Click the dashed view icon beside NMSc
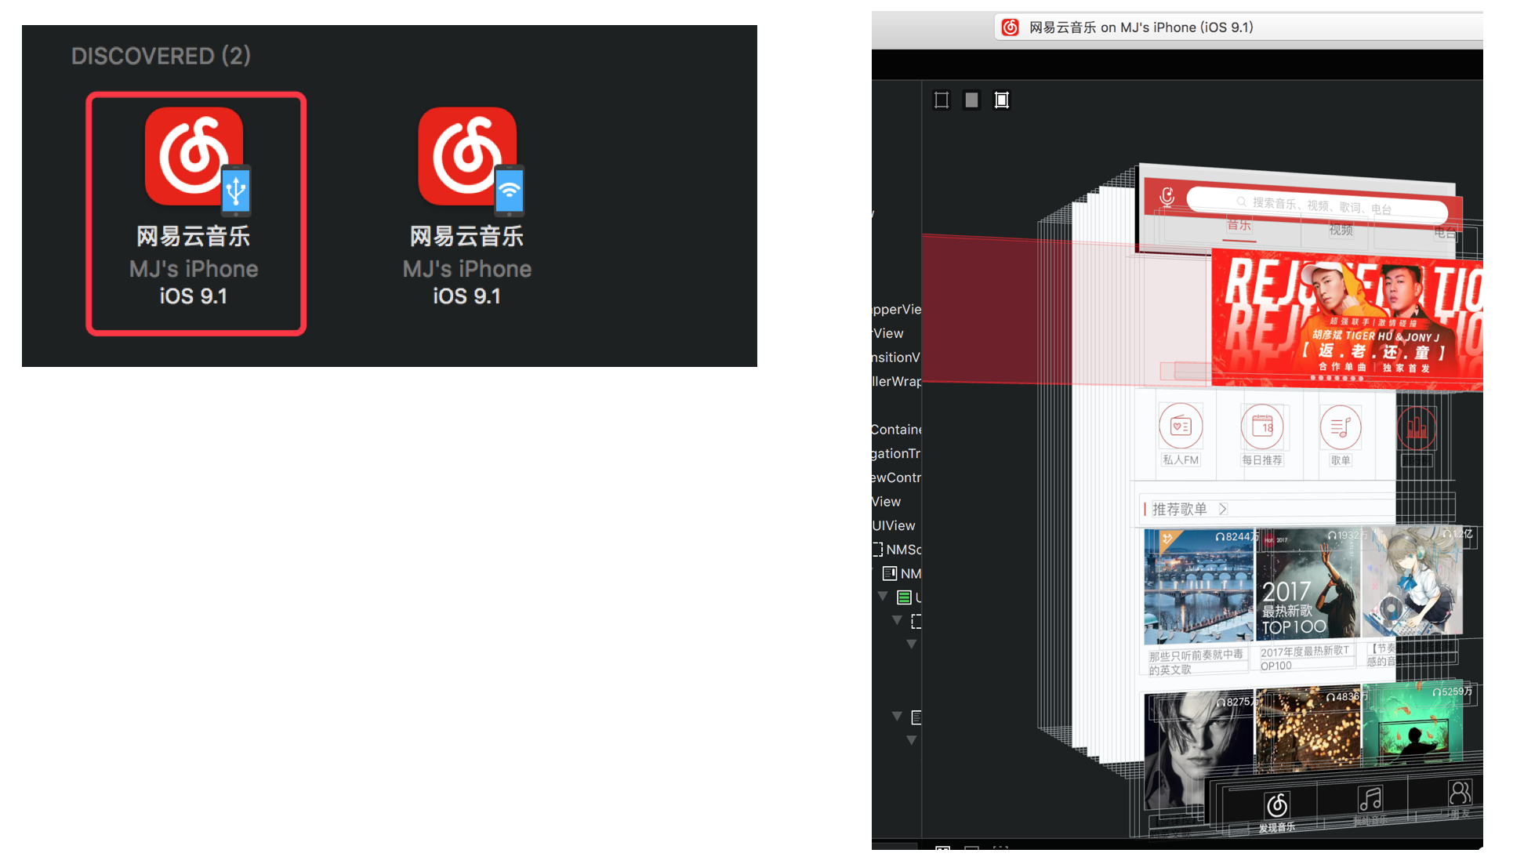This screenshot has height=864, width=1524. [878, 549]
